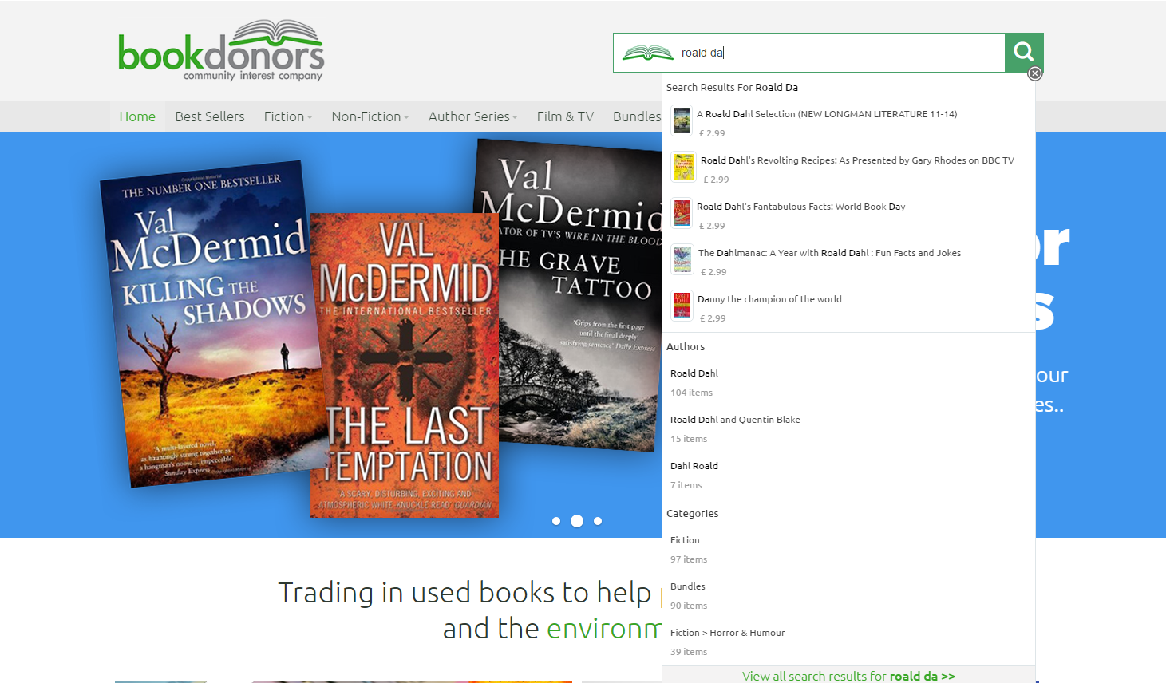
Task: Select 'Danny the champion of the world' title
Action: coord(769,299)
